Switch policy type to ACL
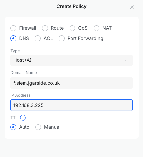The image size is (143, 157). point(38,38)
